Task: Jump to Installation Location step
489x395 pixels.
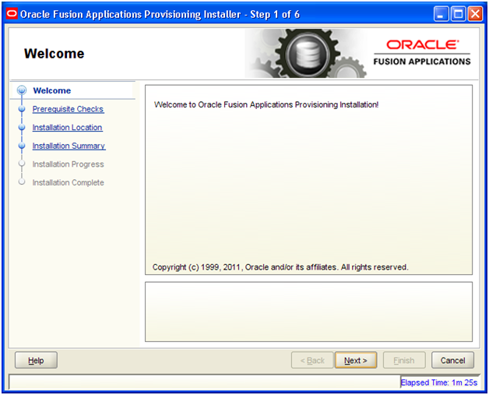Action: coord(68,127)
